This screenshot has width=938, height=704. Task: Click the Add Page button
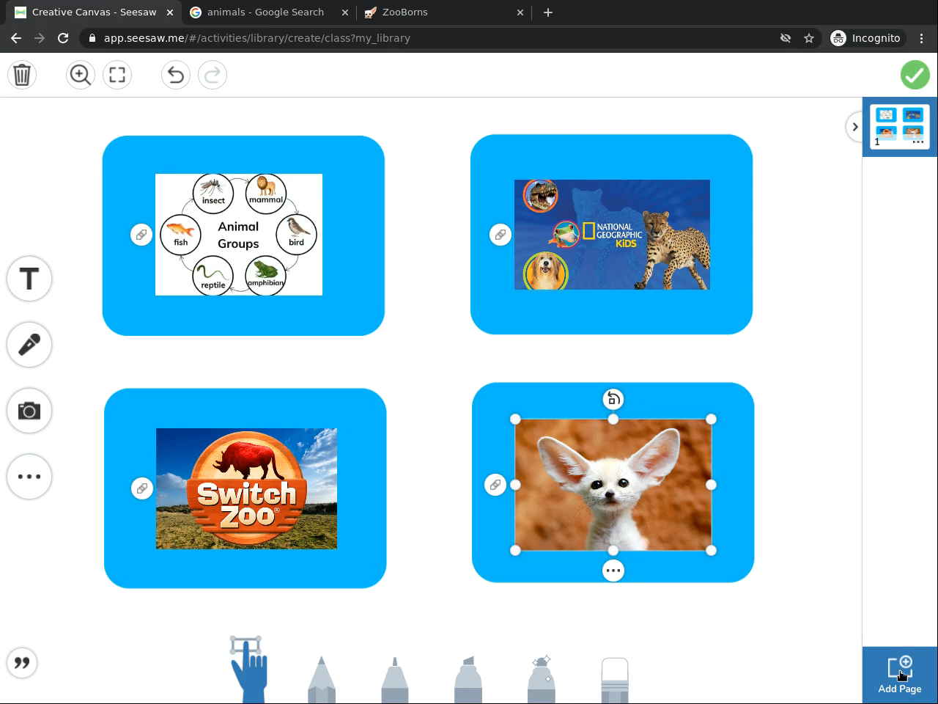point(900,675)
